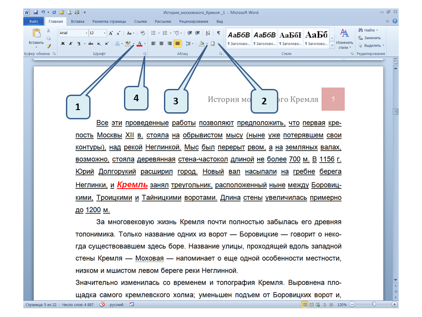This screenshot has width=422, height=317.
Task: Open the font size dropdown
Action: 104,33
